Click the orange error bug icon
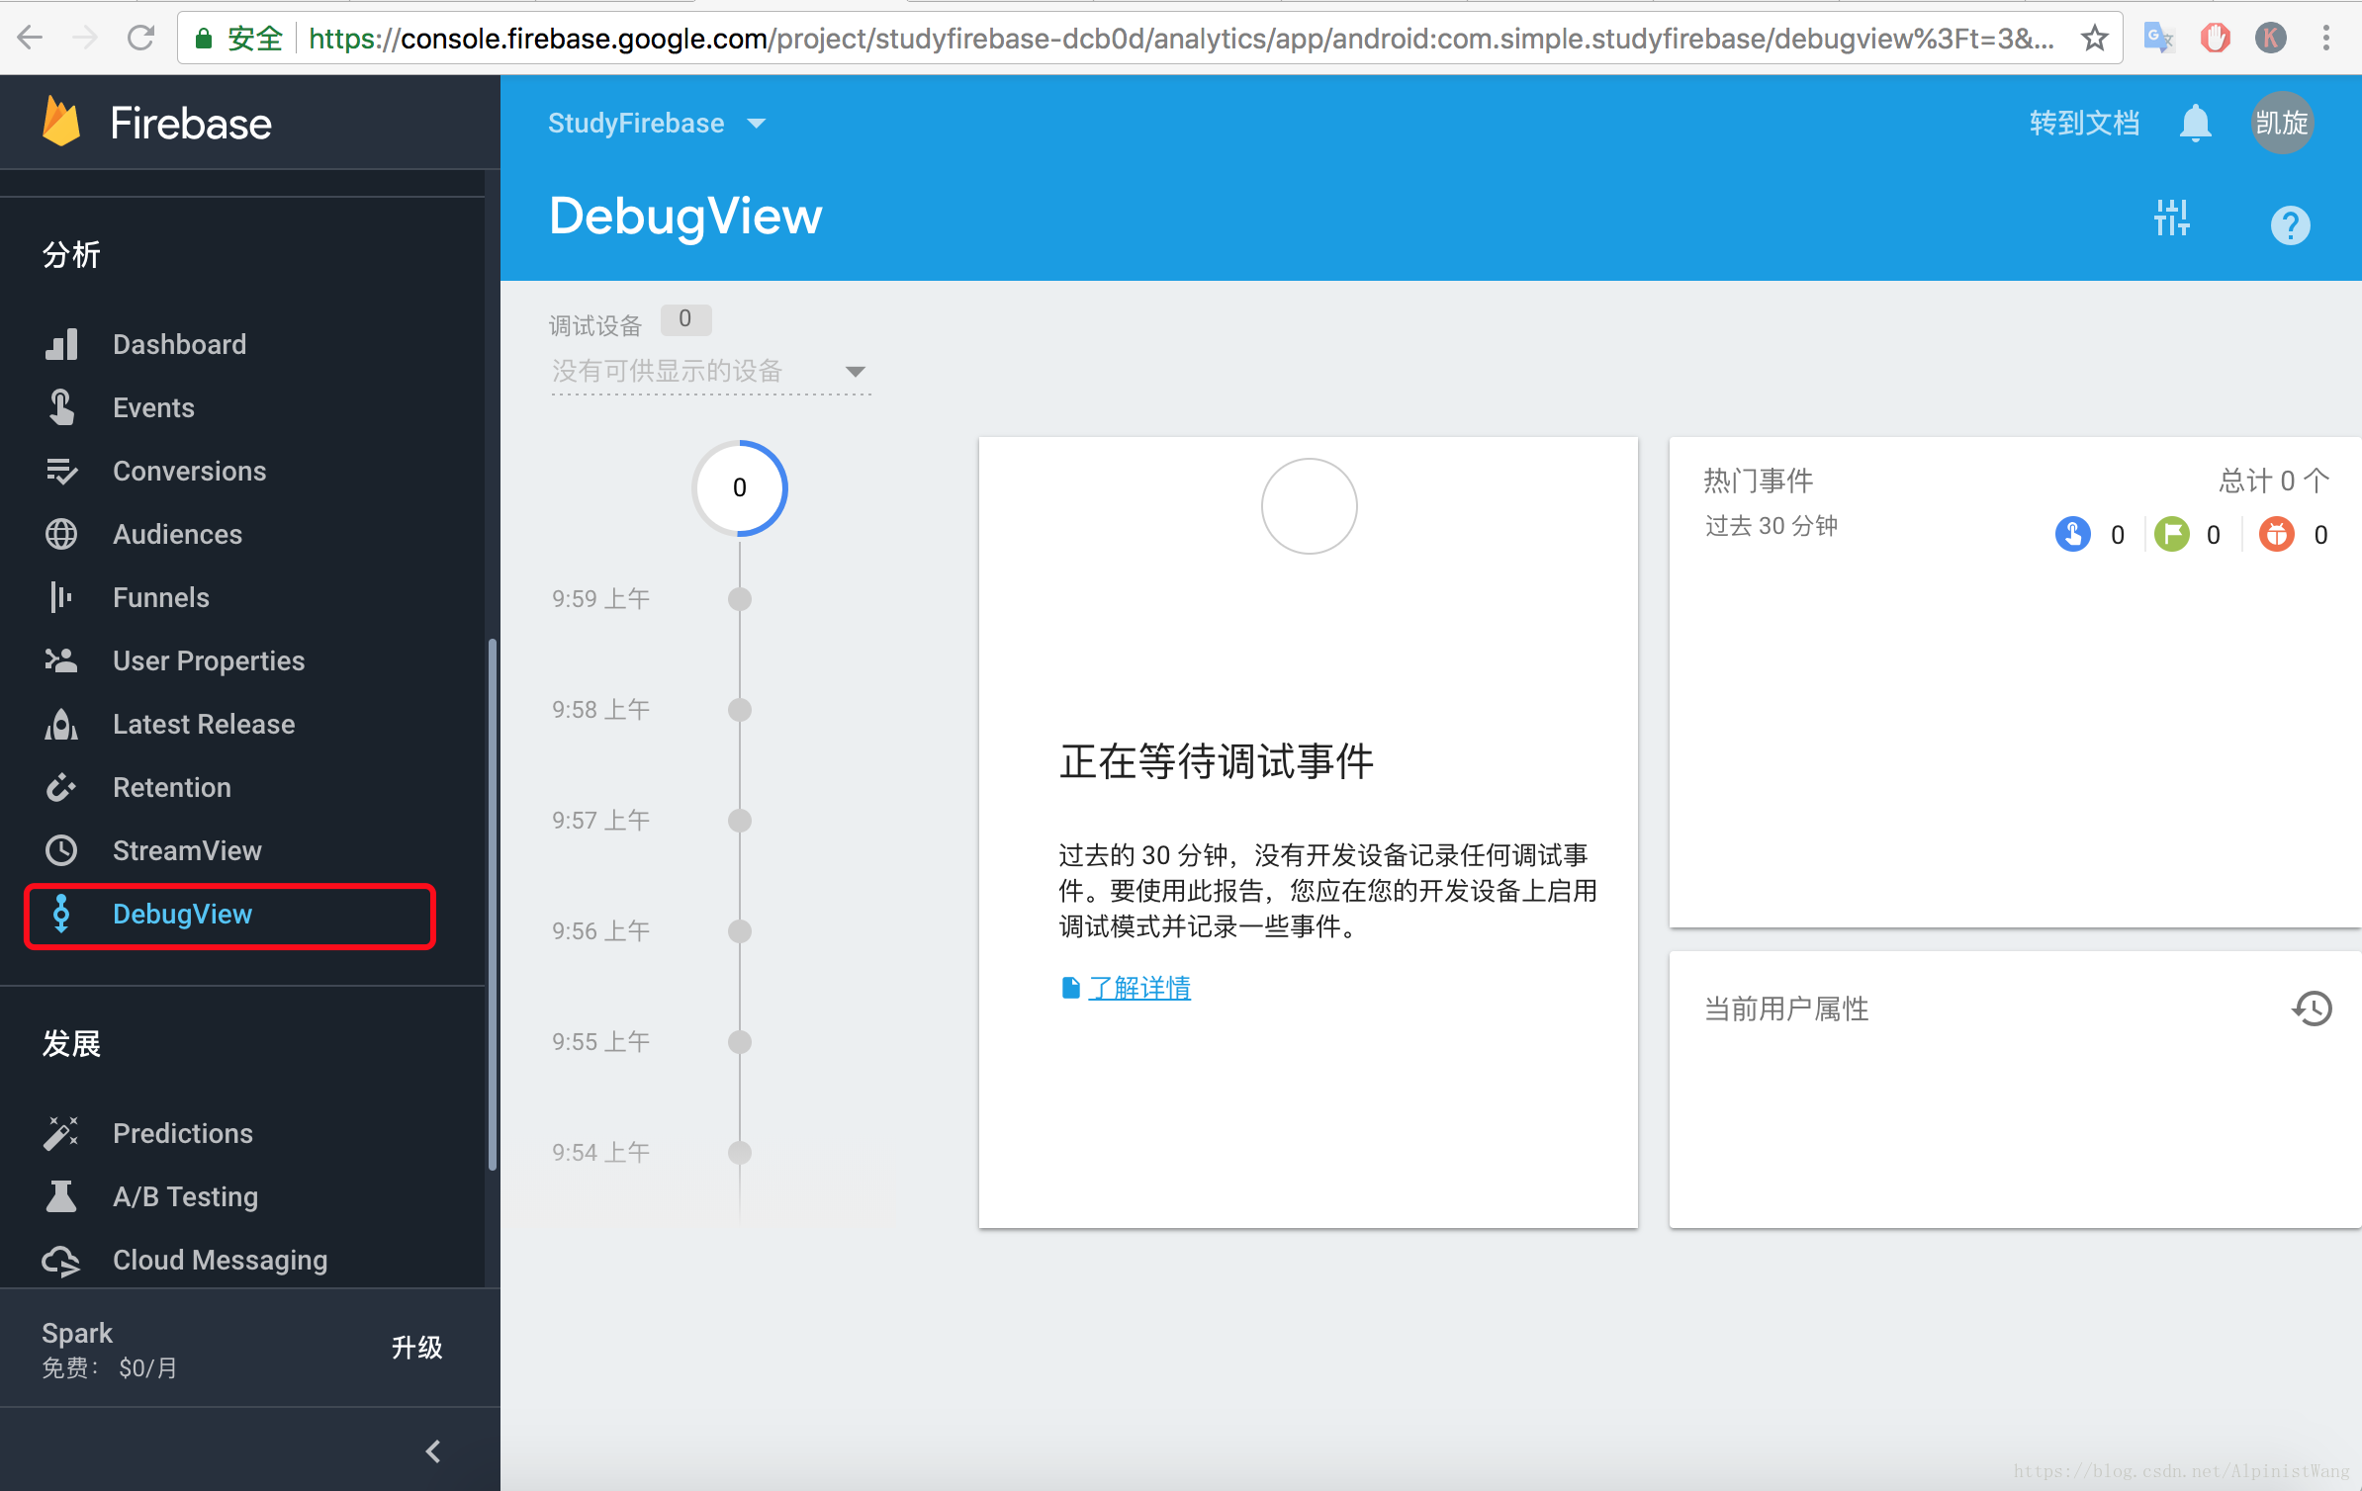The height and width of the screenshot is (1491, 2362). coord(2276,535)
